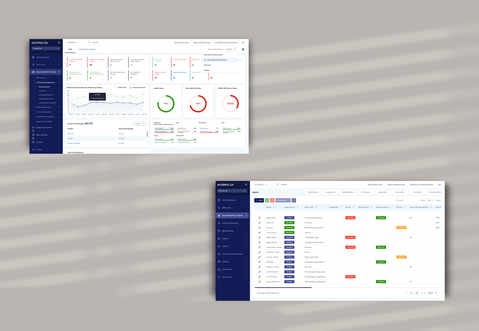Open Documentation & Assets in Assets sidebar
Image resolution: width=479 pixels, height=331 pixels.
(x=232, y=215)
